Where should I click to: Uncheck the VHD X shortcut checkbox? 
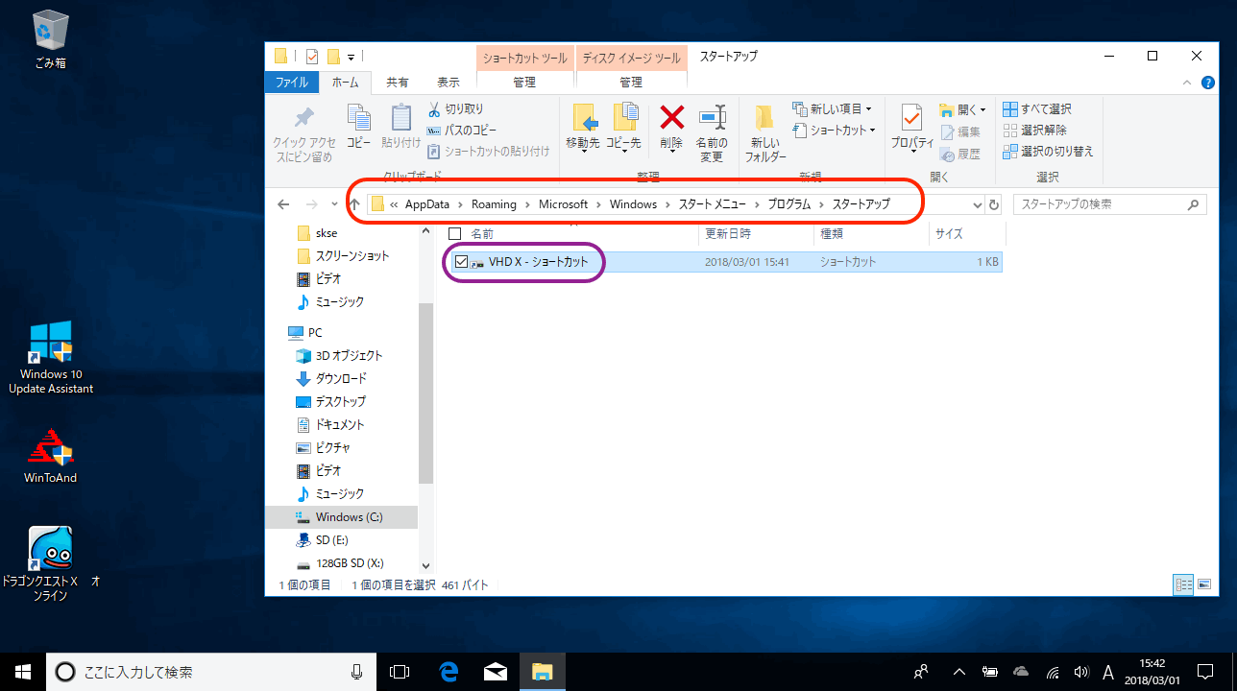click(461, 262)
